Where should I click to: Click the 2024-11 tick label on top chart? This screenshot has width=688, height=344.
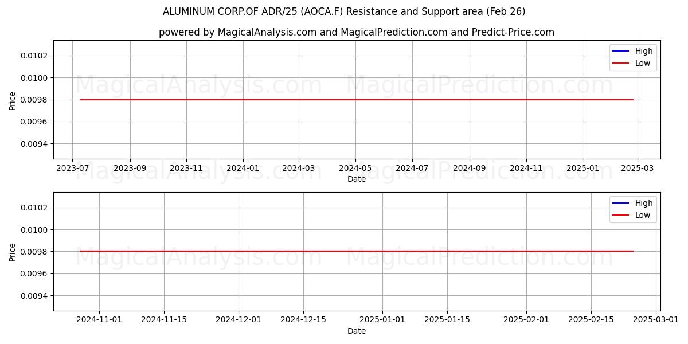coord(526,169)
